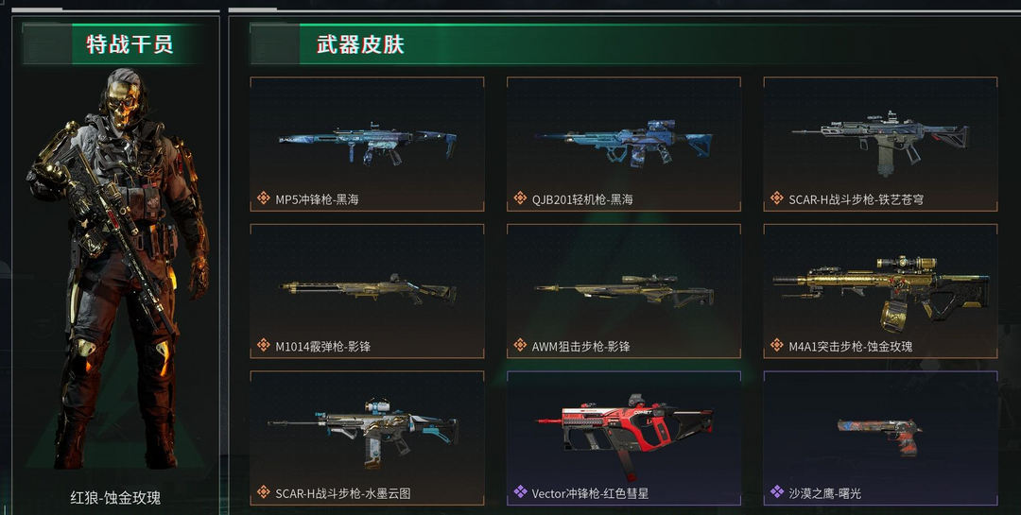Open the 特战干员 panel header
This screenshot has height=515, width=1021.
click(130, 44)
